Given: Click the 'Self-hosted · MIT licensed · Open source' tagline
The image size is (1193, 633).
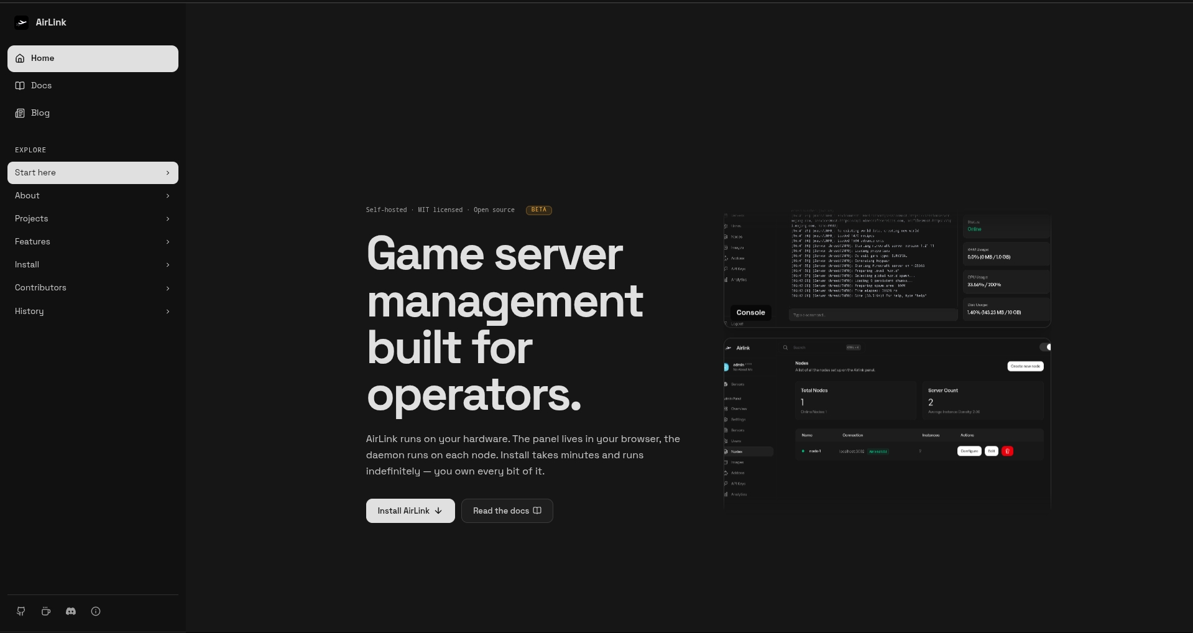Looking at the screenshot, I should click(x=440, y=210).
